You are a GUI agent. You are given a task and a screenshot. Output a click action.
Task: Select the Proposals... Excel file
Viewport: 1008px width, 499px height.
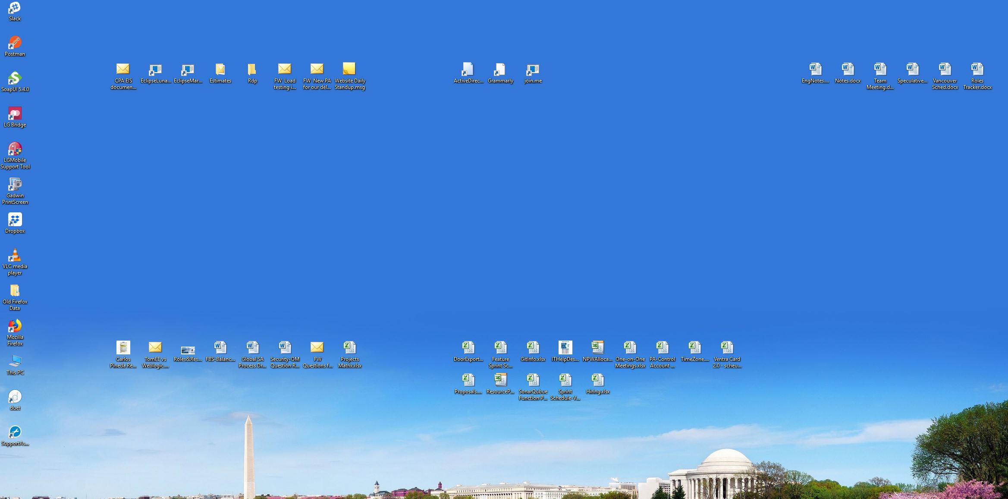tap(468, 384)
